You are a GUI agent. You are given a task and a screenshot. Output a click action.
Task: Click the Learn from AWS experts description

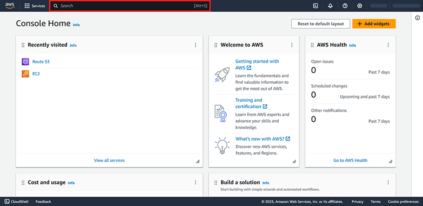pos(262,121)
